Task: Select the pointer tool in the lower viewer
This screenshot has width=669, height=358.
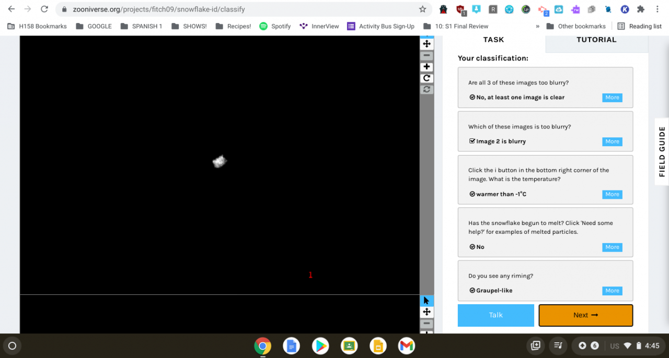Action: click(x=427, y=301)
